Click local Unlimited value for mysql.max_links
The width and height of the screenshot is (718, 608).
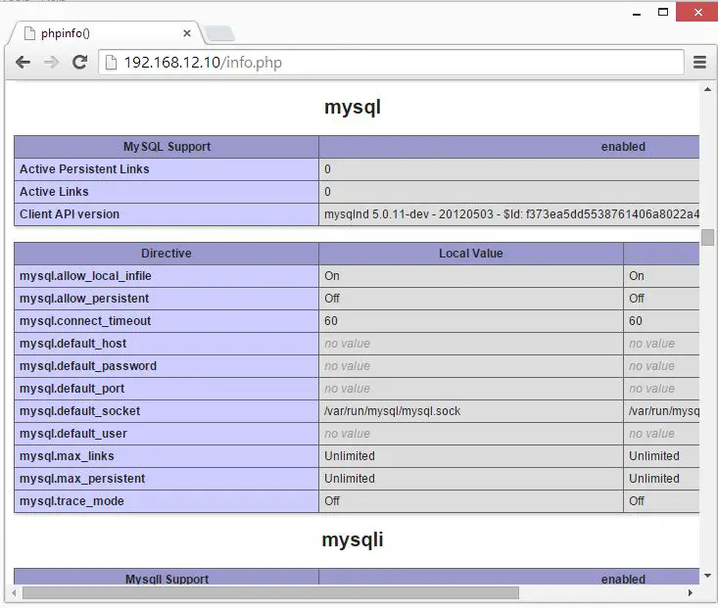click(x=350, y=455)
